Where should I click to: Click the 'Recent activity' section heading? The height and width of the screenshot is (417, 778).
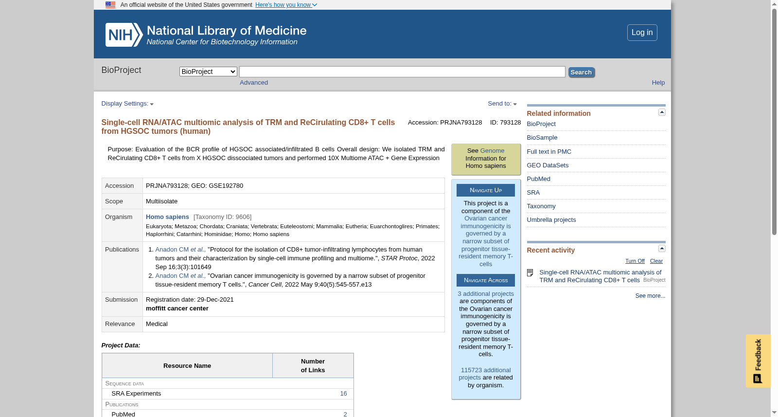[550, 250]
